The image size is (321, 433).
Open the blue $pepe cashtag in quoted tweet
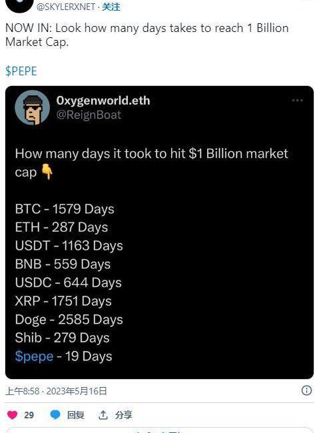pyautogui.click(x=34, y=356)
